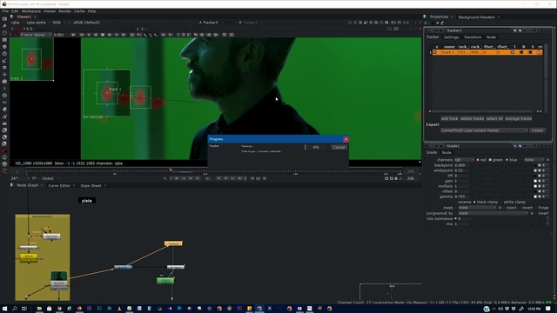Viewport: 557px width, 313px height.
Task: Open the CornerPin2D export dropdown
Action: [484, 130]
